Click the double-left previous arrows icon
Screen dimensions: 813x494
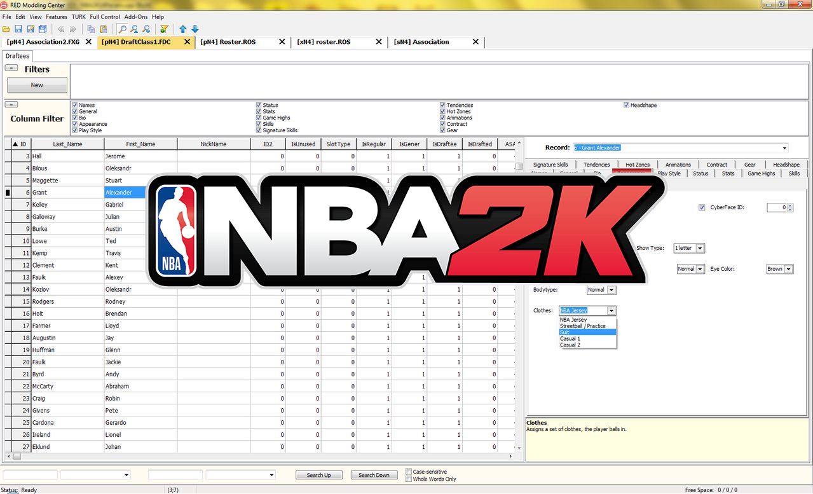click(x=61, y=29)
